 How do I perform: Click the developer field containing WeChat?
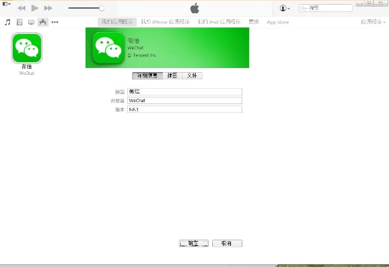coord(185,100)
